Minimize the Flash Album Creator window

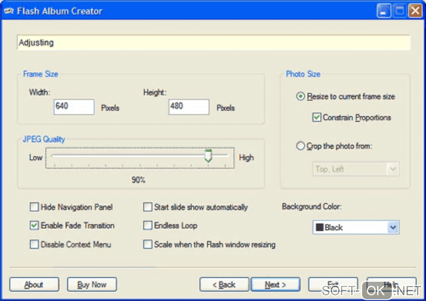pos(384,11)
